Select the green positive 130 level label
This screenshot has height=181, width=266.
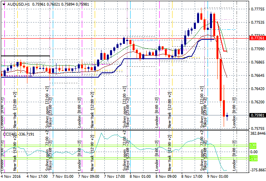tap(253, 145)
